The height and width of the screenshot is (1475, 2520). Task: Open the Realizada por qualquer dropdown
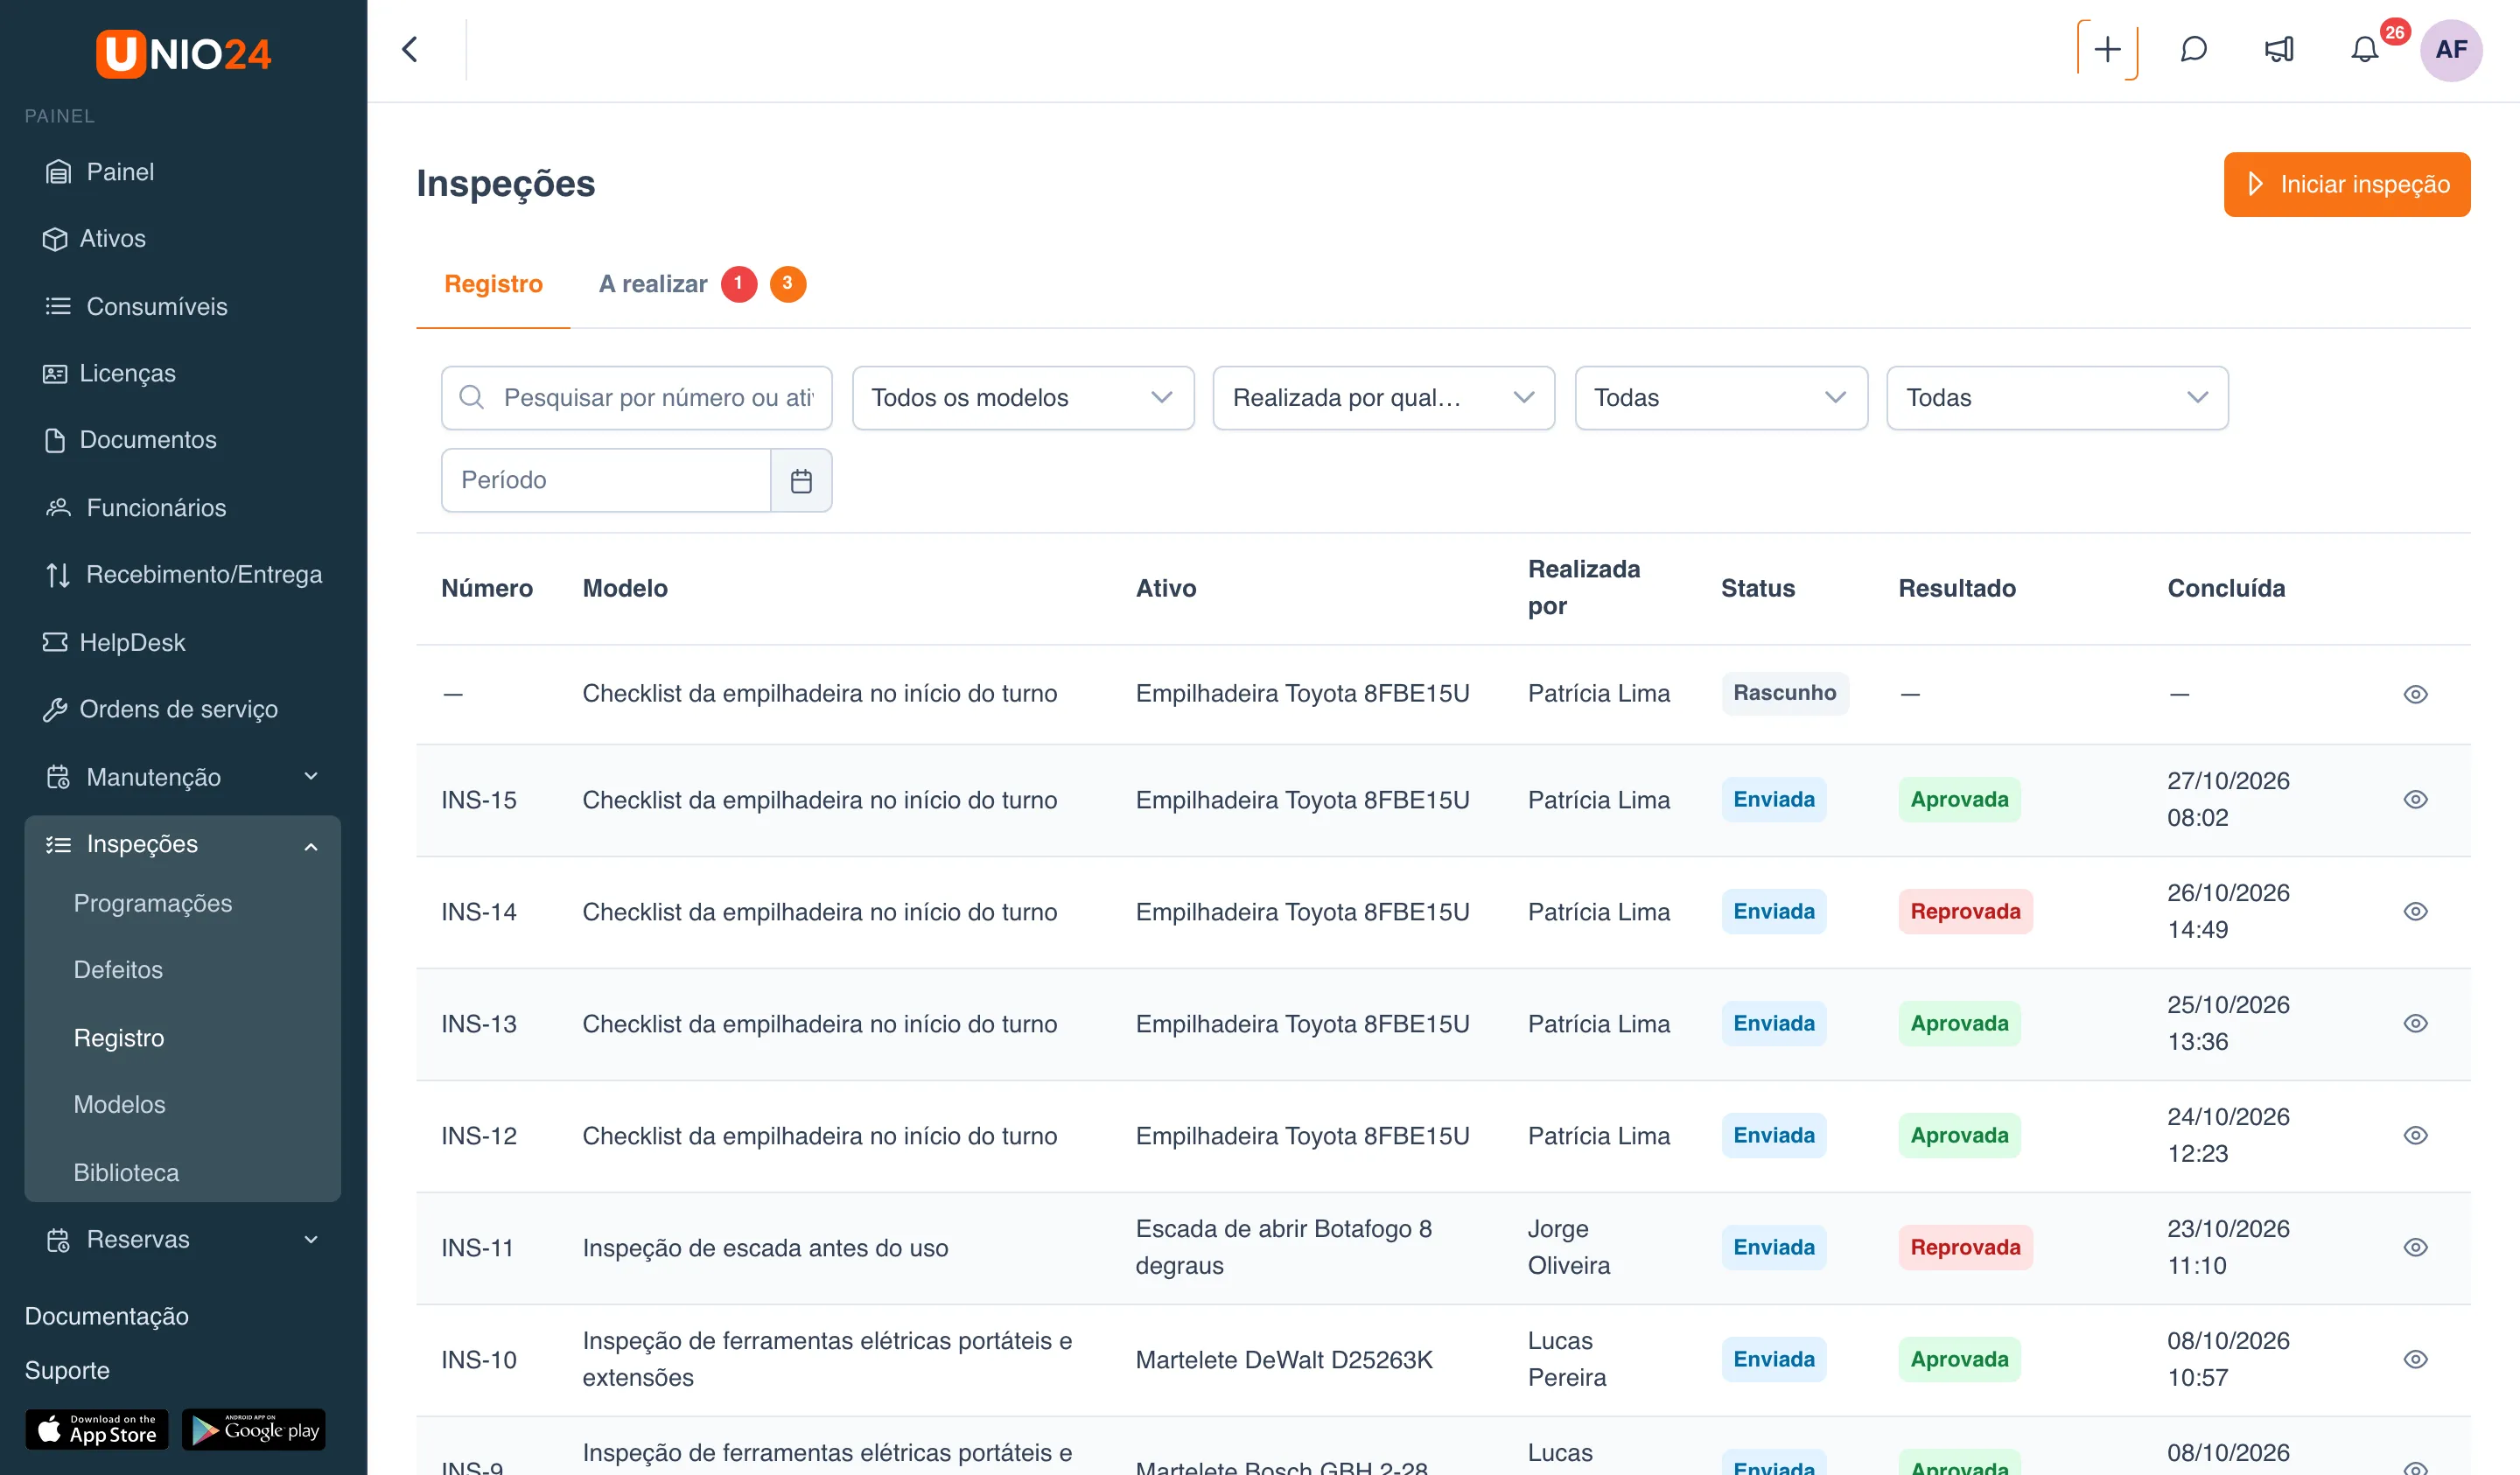tap(1383, 398)
